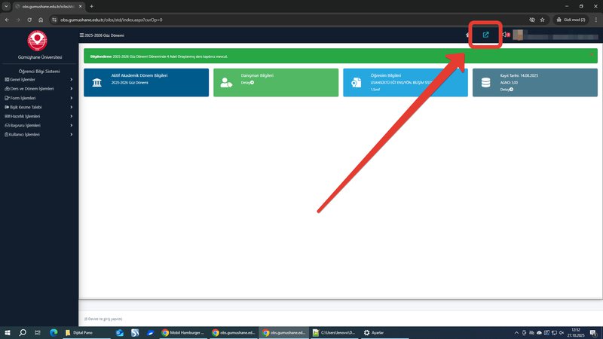This screenshot has height=339, width=603.
Task: Click Detay link on Kayıt Tarihi card
Action: (505, 89)
